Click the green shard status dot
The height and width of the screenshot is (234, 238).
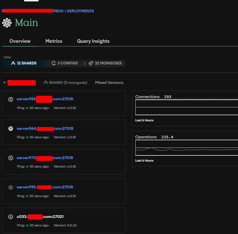coord(5,83)
